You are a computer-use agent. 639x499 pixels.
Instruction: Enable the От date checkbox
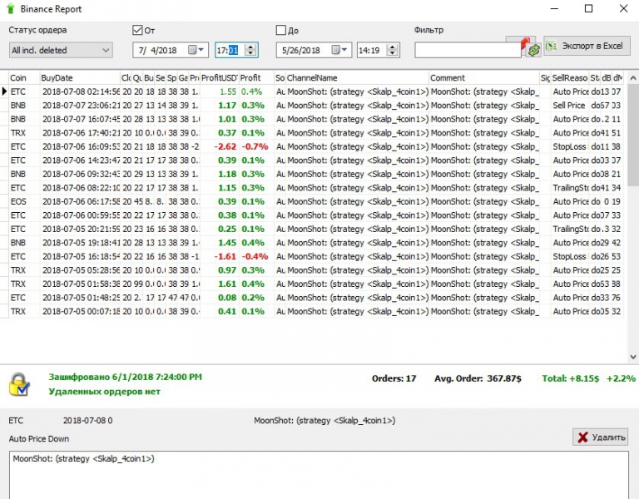point(137,30)
